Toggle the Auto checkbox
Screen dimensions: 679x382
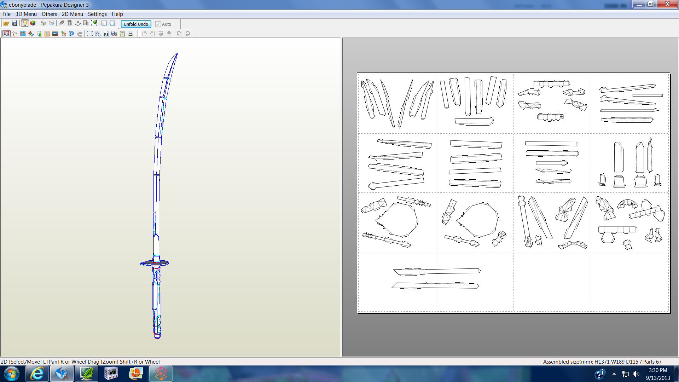(x=158, y=24)
